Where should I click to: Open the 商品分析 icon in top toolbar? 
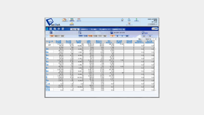(79, 20)
